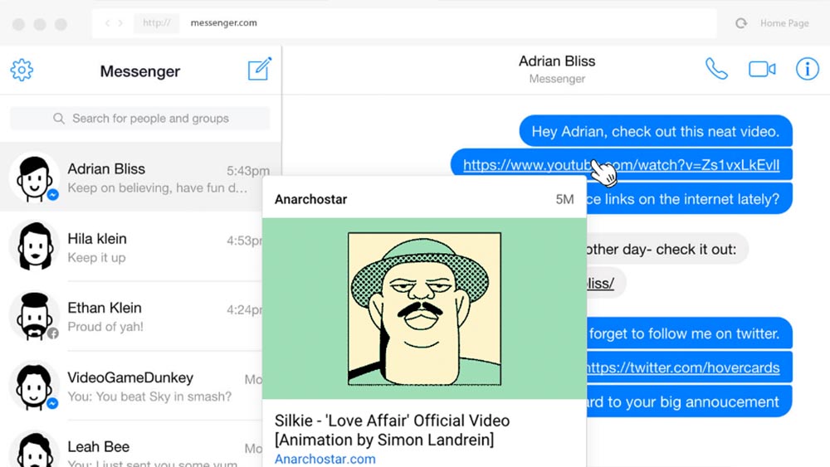The image size is (830, 467).
Task: Open conversation info panel
Action: pyautogui.click(x=807, y=69)
